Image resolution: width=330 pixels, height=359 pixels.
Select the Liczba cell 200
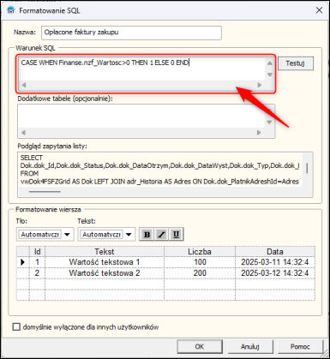(x=200, y=273)
